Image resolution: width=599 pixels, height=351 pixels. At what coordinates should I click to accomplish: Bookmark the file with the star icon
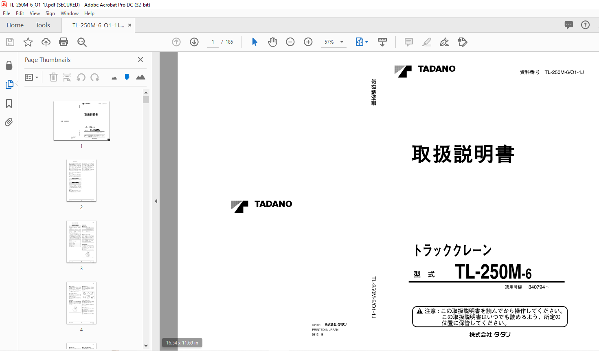click(x=28, y=42)
